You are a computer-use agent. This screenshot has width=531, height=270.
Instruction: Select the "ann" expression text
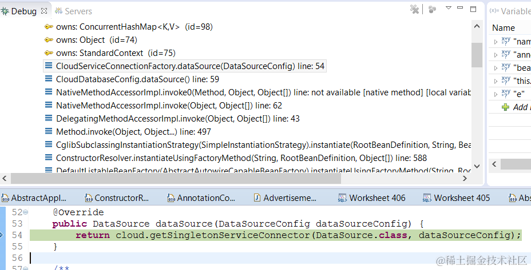[x=522, y=55]
